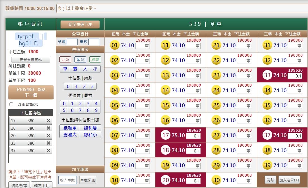
Task: Pick units digit 9 under 個位數
Action: (96, 110)
